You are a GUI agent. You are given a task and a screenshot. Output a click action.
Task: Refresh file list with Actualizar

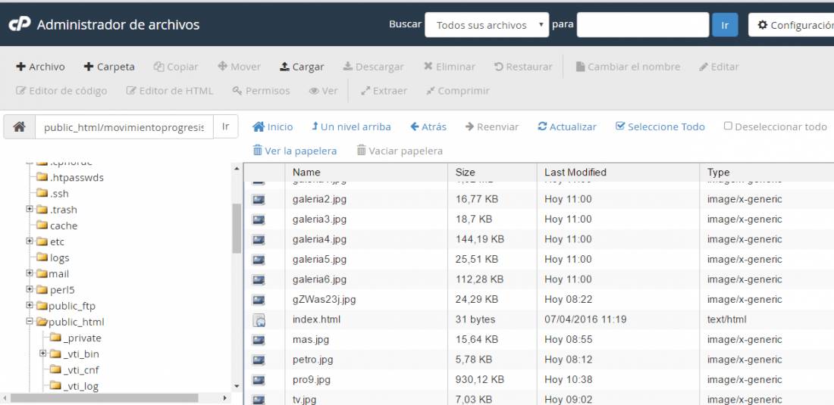click(567, 127)
